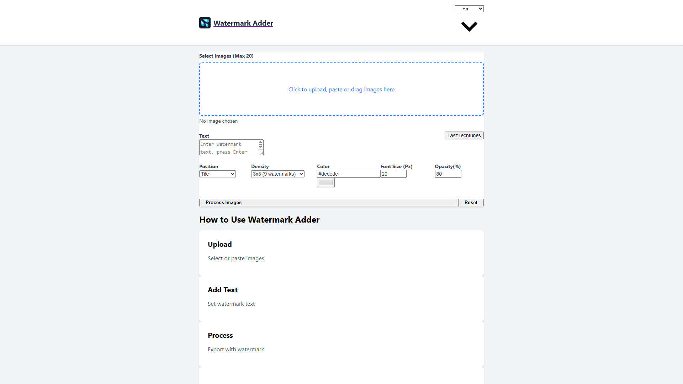The image size is (683, 384).
Task: Open the En language dropdown
Action: tap(469, 9)
